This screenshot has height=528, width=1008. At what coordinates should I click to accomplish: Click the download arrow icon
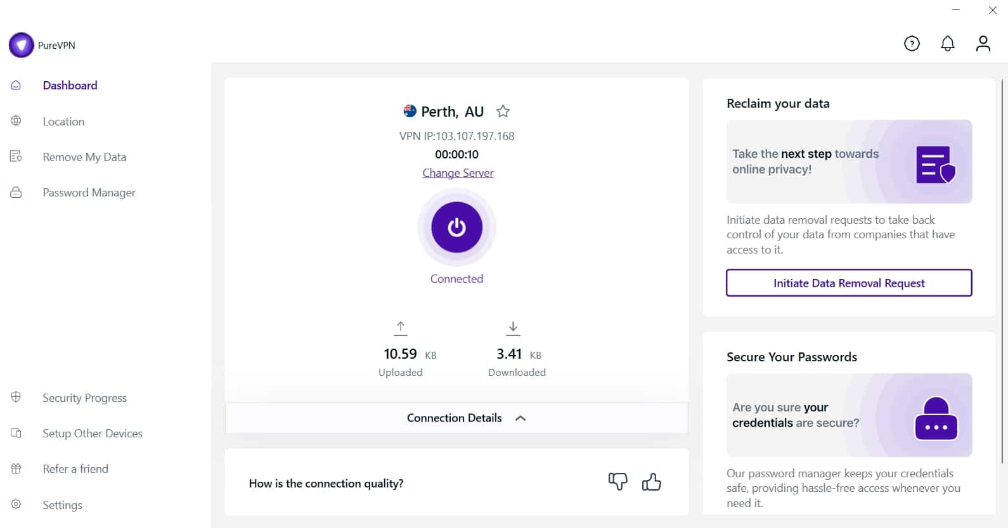click(x=514, y=328)
